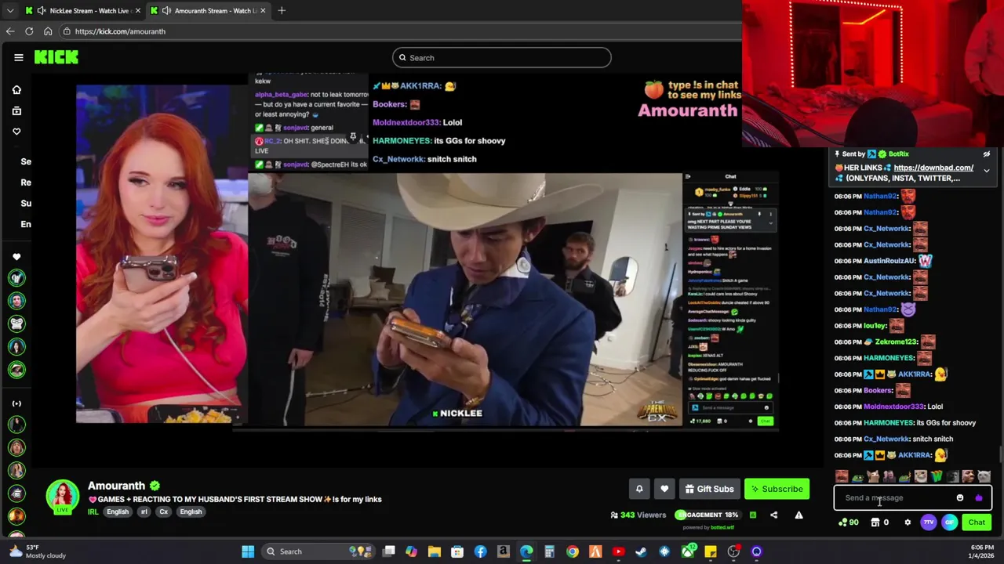
Task: Open the chat shop icon
Action: (x=875, y=522)
